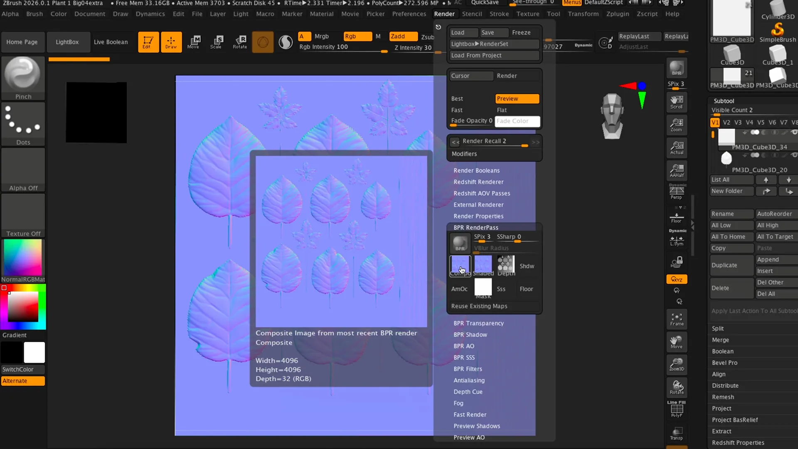Expand the BPR Transparency section

click(x=478, y=323)
